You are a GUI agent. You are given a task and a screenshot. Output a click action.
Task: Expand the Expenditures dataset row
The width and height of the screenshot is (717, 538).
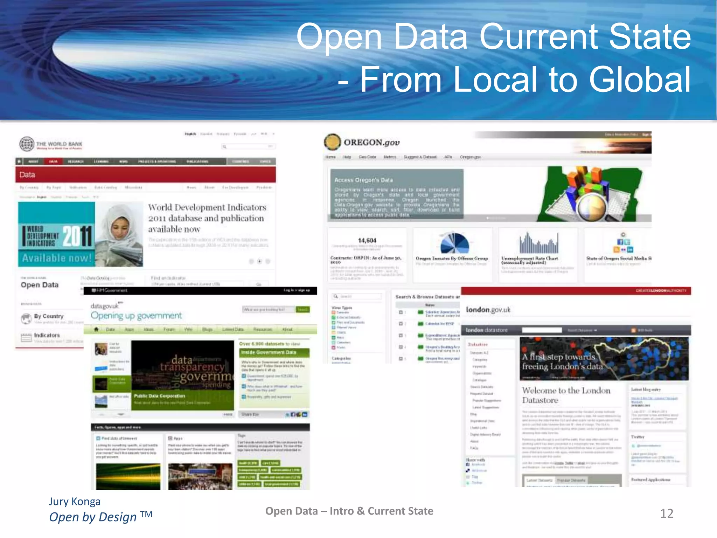coord(401,335)
